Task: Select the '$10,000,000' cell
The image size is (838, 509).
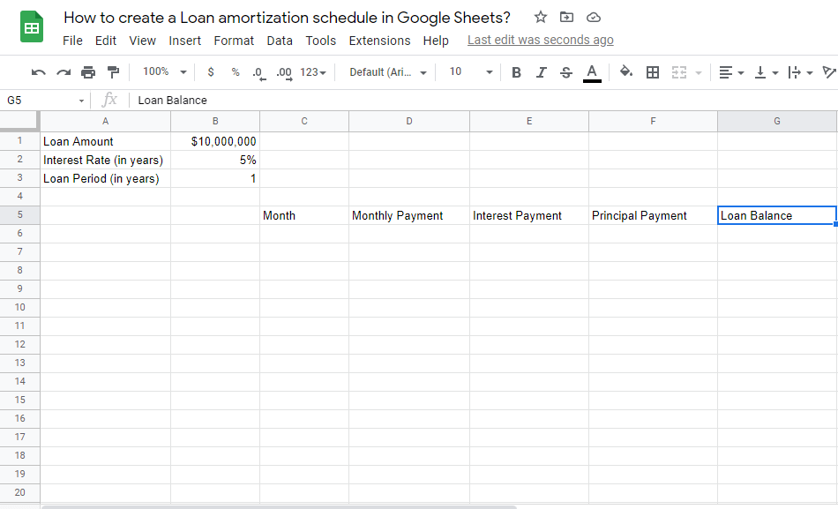Action: point(215,141)
